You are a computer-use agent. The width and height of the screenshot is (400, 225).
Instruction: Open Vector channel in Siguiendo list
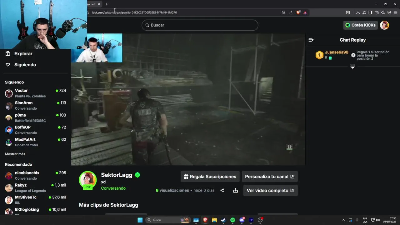[35, 93]
